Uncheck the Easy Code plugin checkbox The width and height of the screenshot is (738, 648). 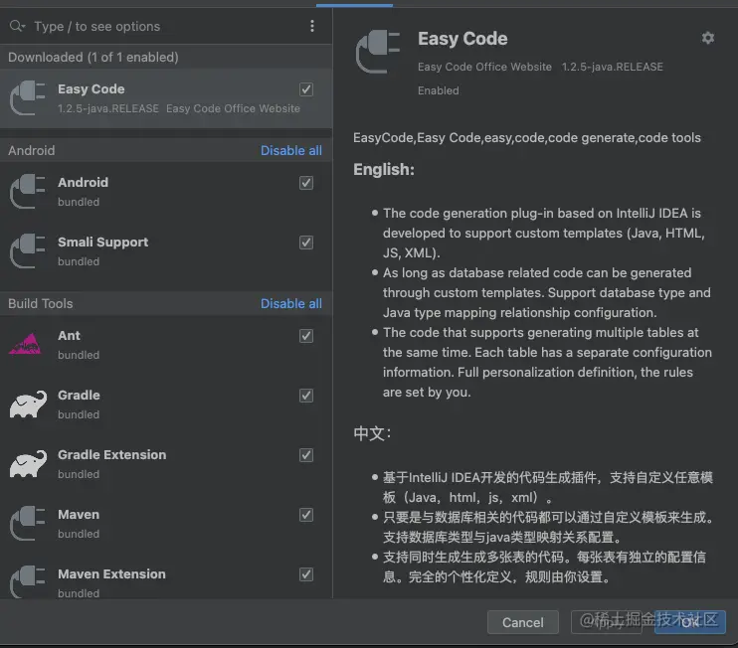(x=306, y=89)
